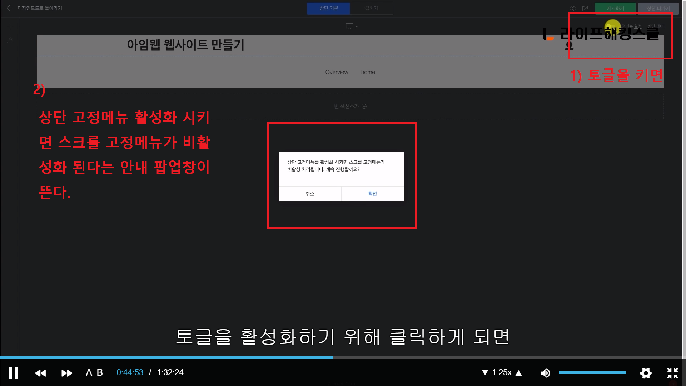Open the device preview dropdown
686x386 pixels.
[352, 26]
